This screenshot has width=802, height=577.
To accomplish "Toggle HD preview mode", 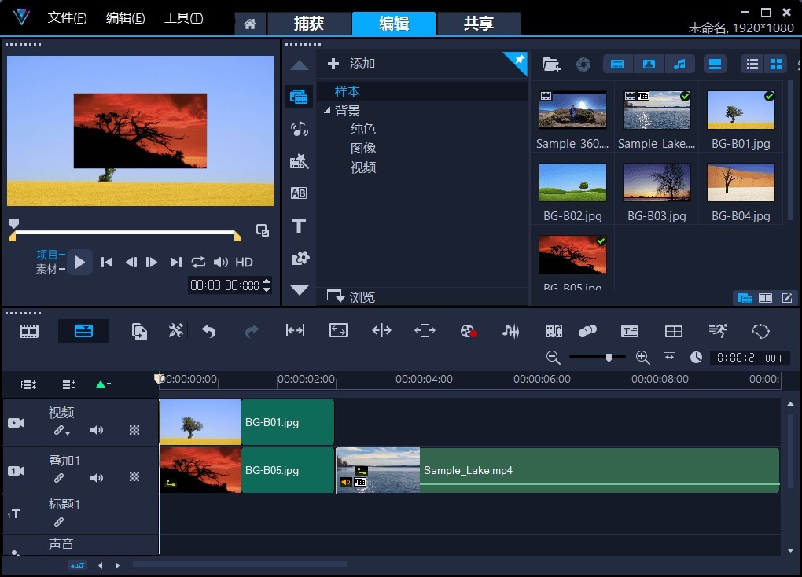I will 244,263.
